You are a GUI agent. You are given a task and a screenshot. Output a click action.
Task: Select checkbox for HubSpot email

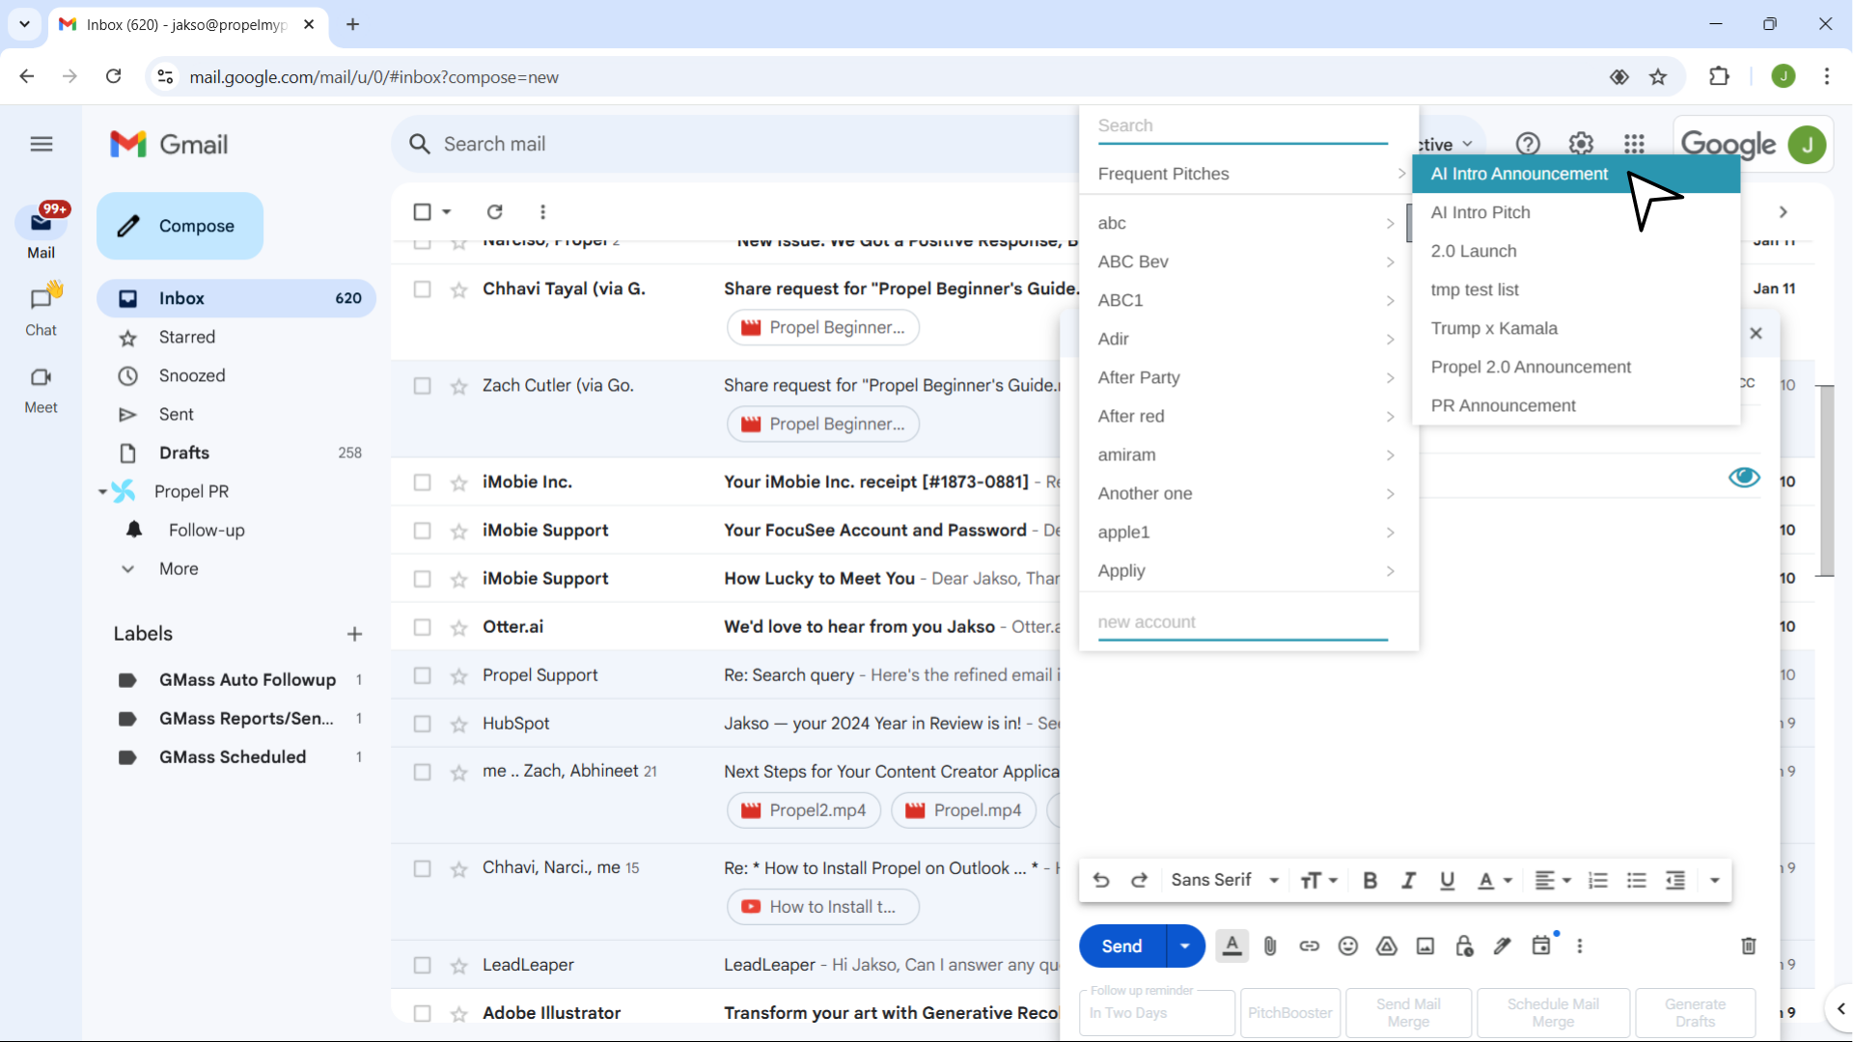(x=422, y=723)
